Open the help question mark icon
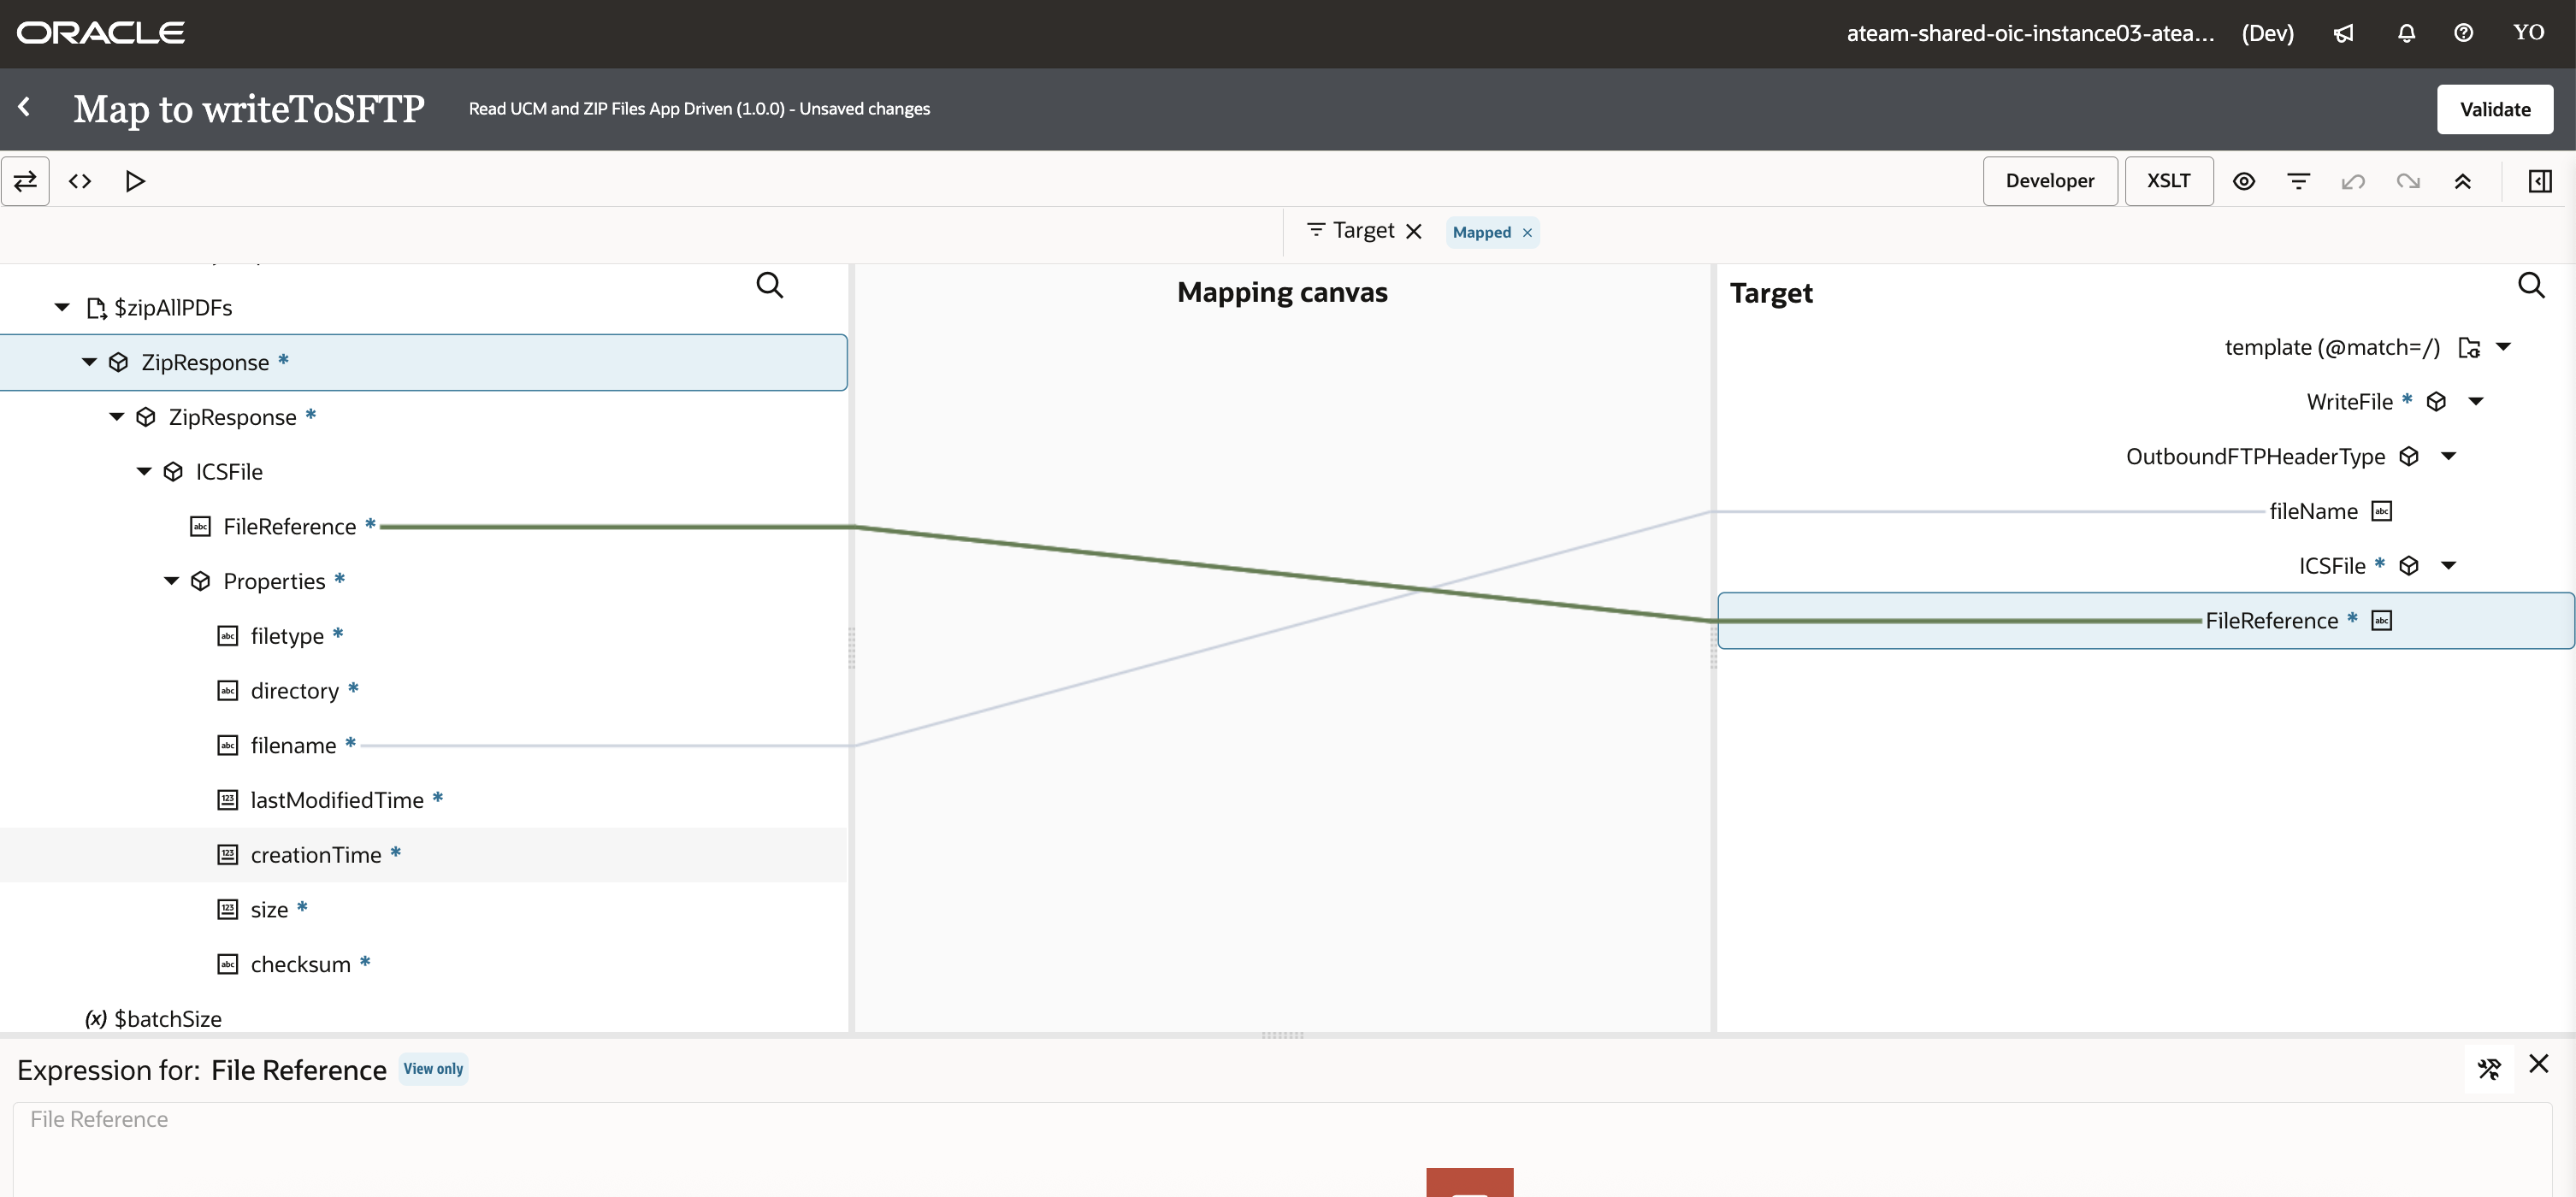 [x=2463, y=33]
